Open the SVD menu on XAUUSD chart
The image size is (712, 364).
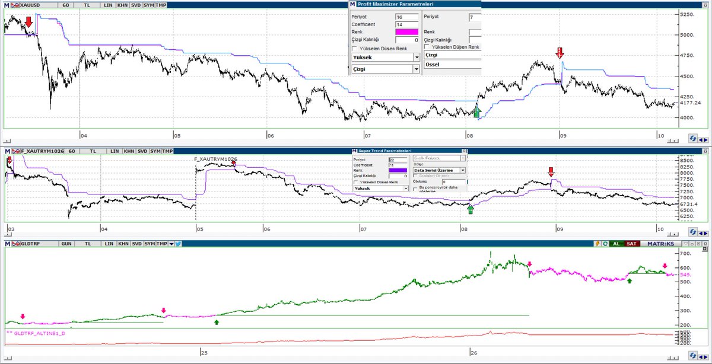click(136, 5)
